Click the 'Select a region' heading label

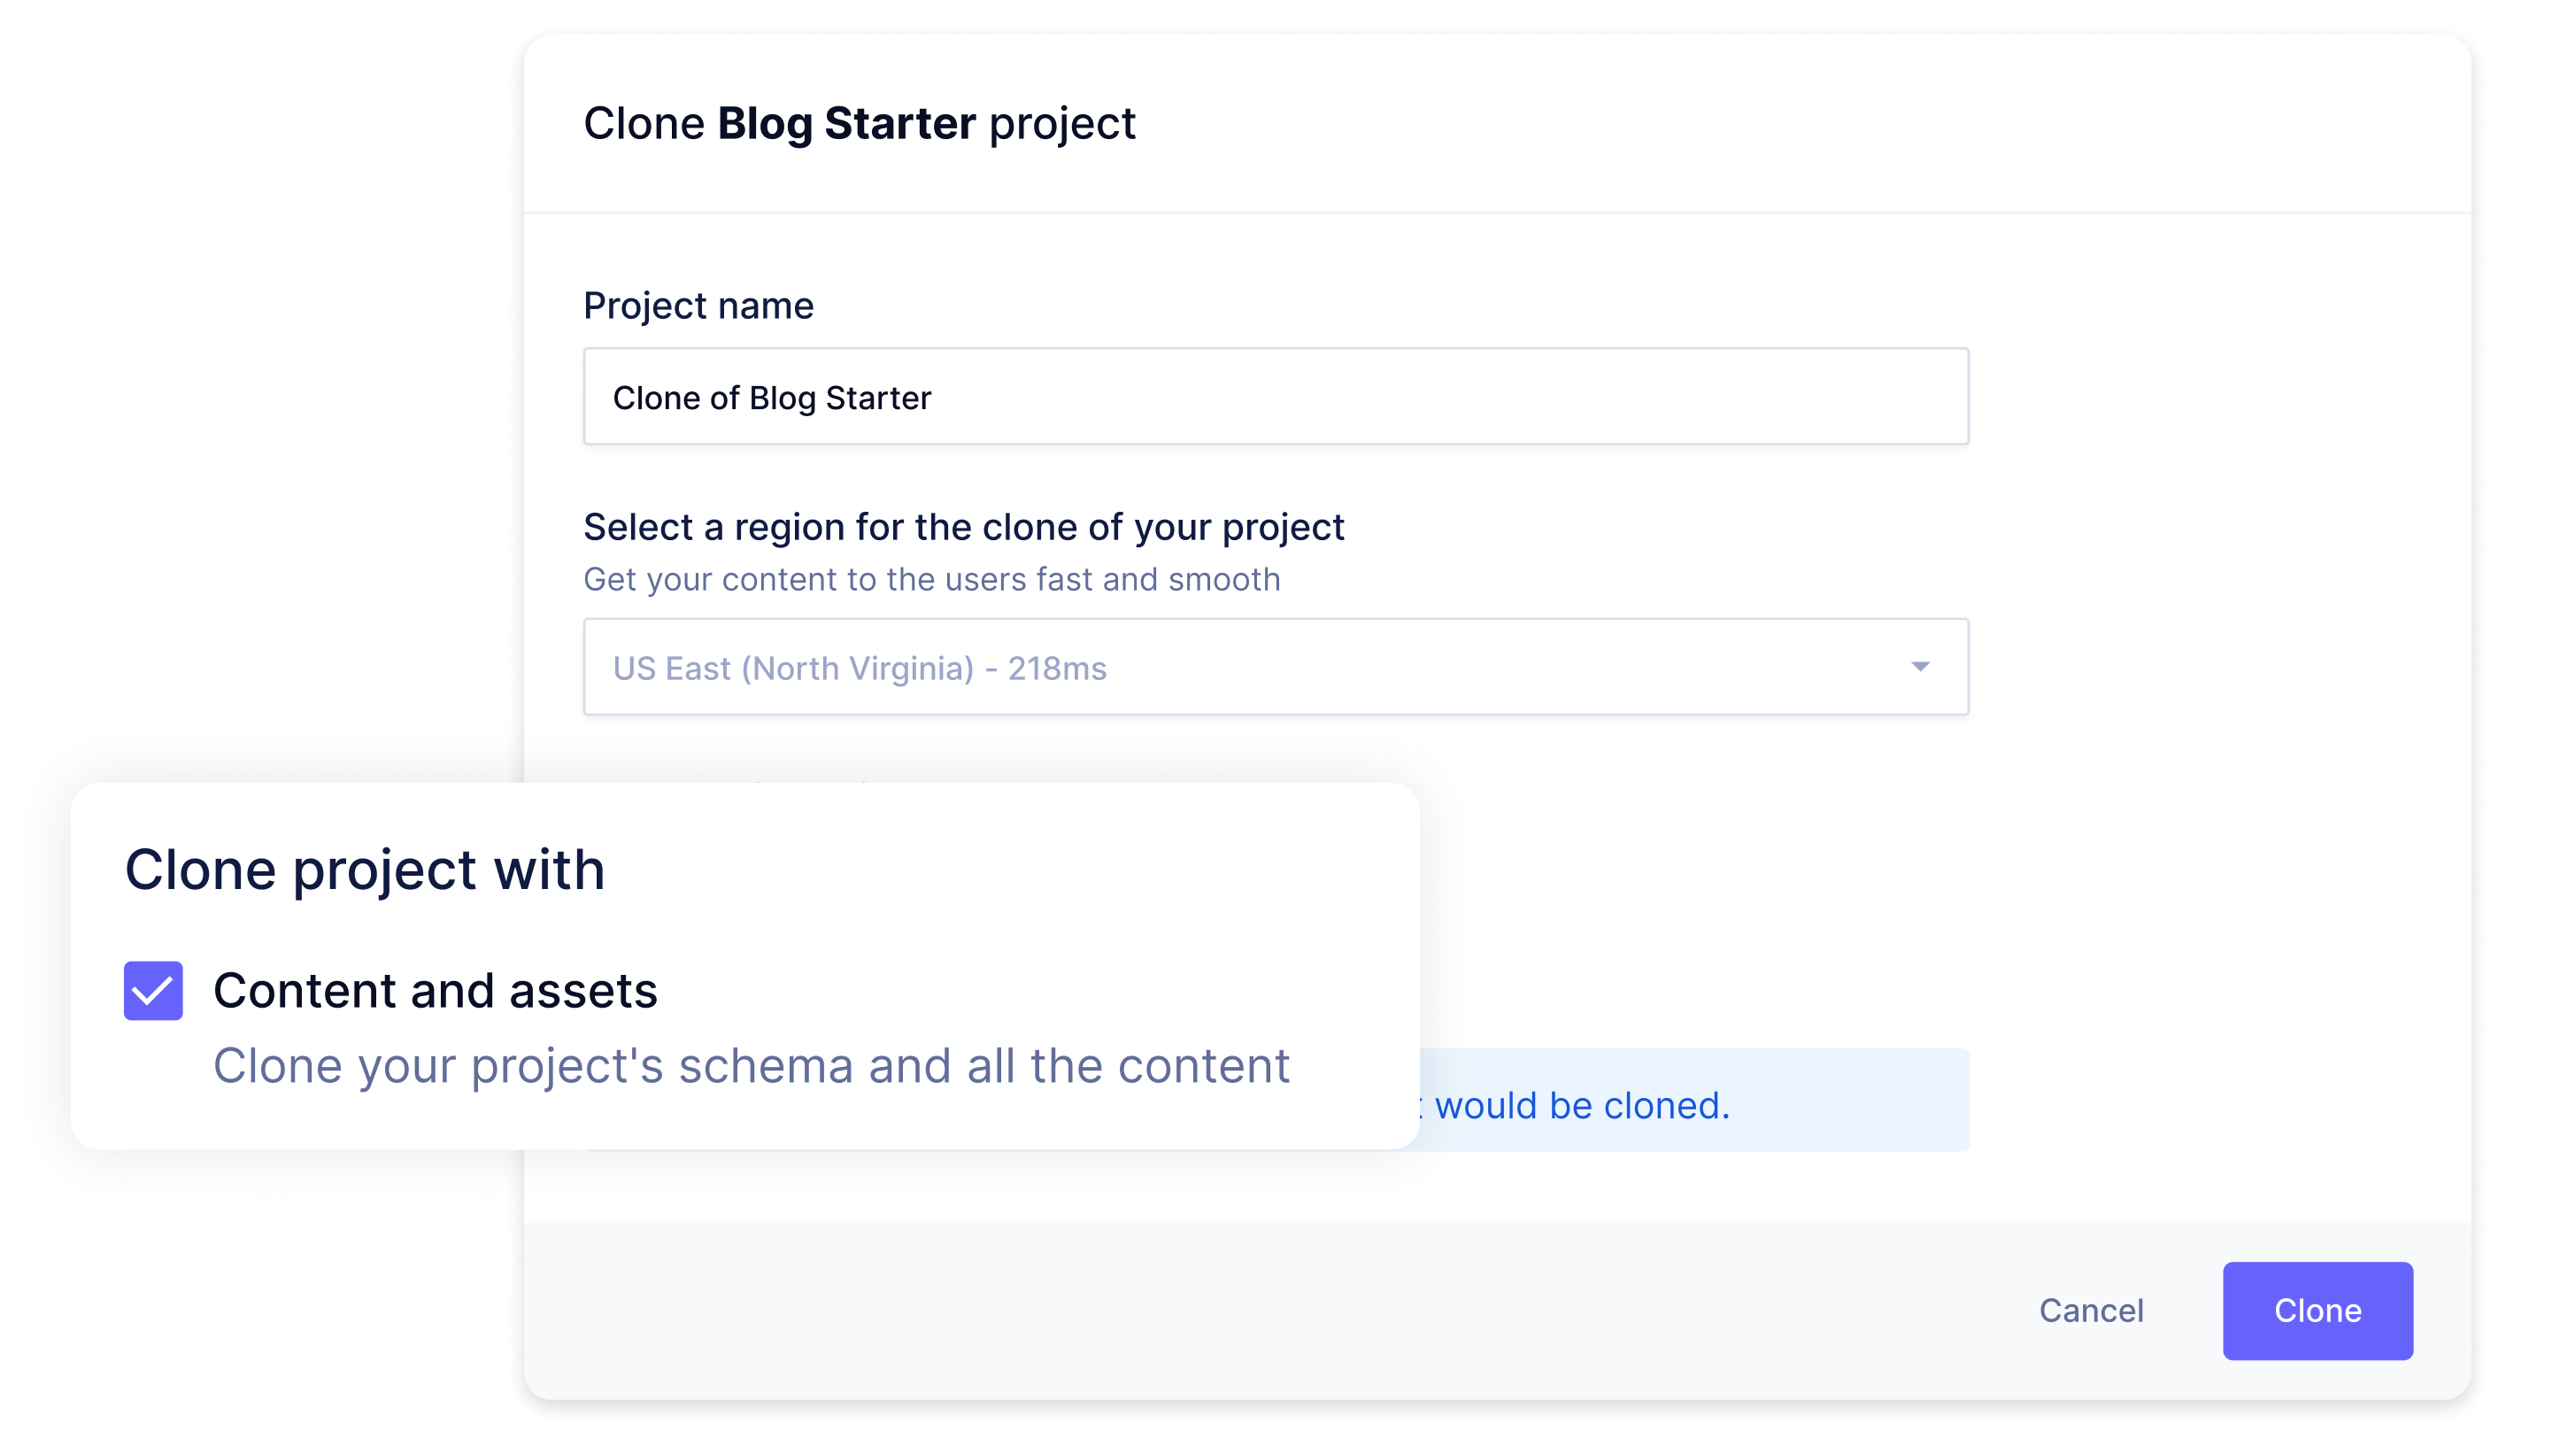coord(963,527)
